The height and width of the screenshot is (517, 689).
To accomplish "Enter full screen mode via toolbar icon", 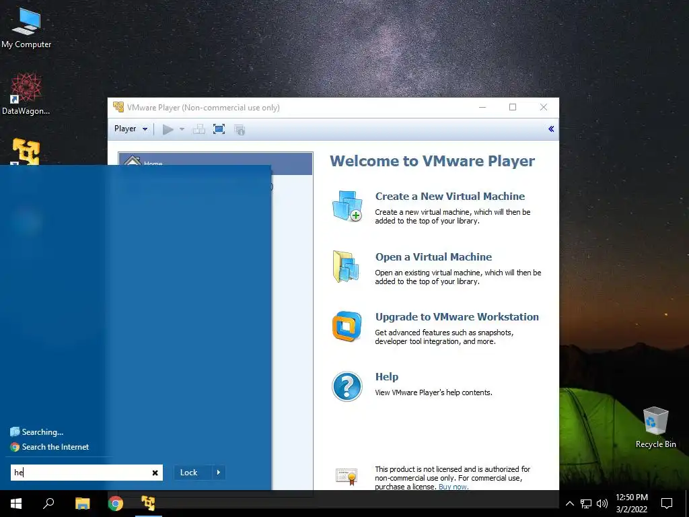I will (219, 129).
